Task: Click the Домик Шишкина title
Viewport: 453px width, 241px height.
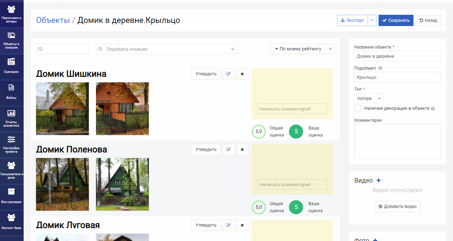Action: 71,74
